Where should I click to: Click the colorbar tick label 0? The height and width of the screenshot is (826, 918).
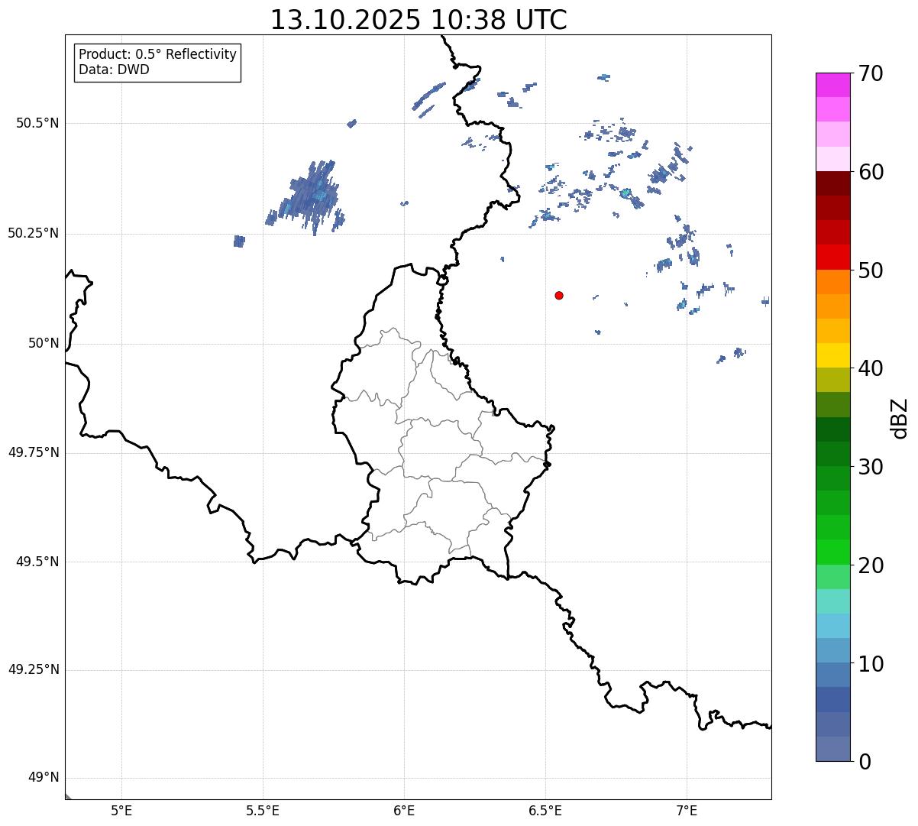864,762
